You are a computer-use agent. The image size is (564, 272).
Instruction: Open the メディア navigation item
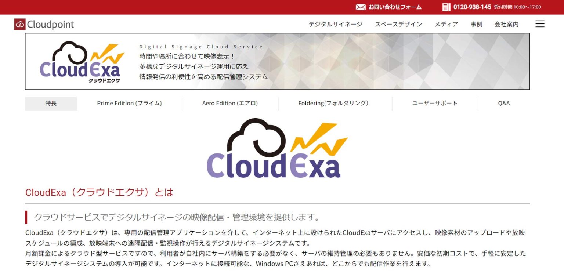[x=446, y=24]
